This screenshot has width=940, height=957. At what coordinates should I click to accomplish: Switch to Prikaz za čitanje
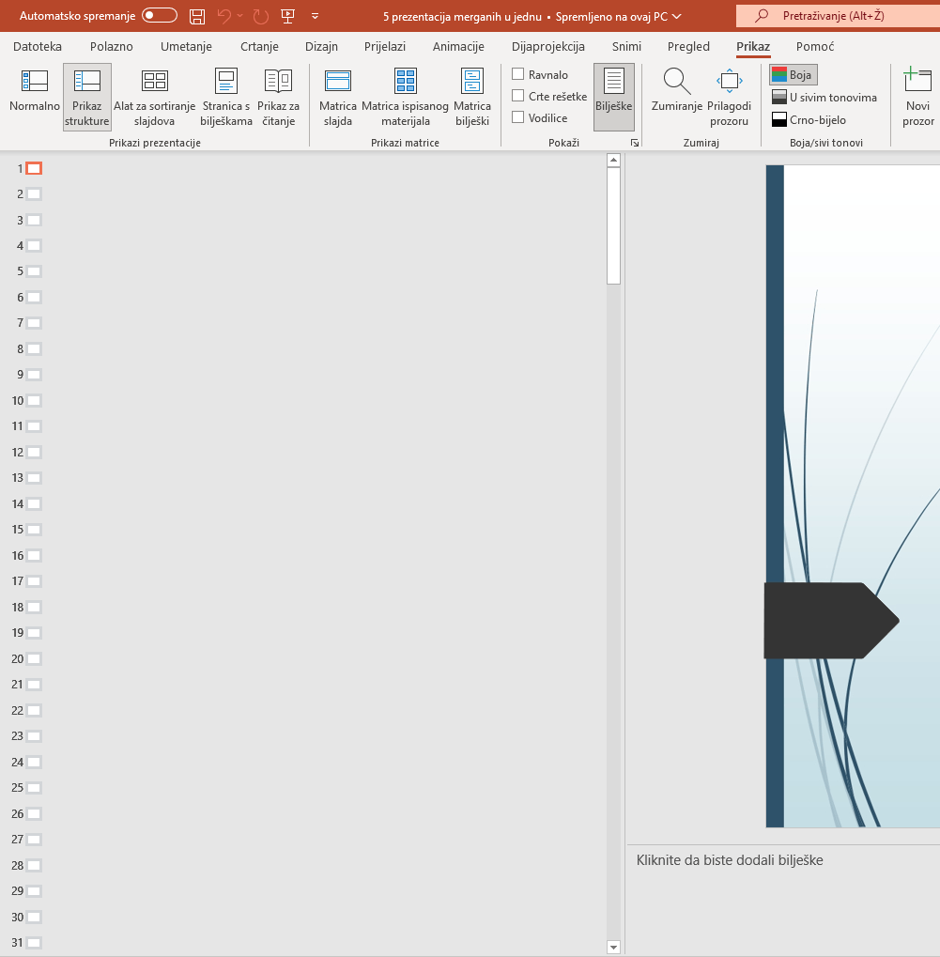278,96
